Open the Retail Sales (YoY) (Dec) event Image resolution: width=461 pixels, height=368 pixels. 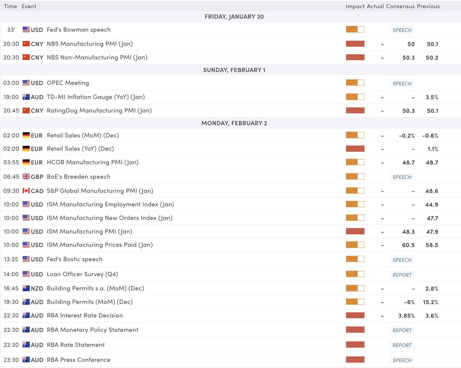coord(80,149)
